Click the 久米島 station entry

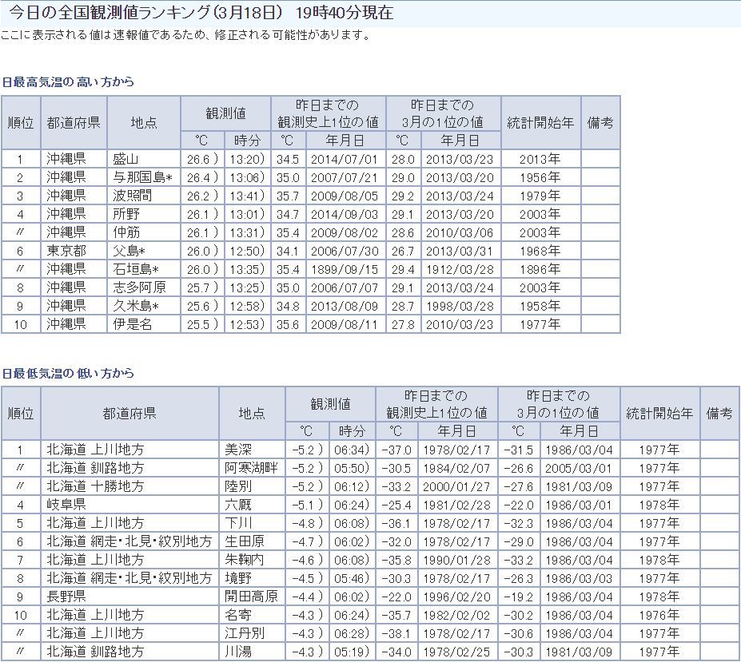(x=136, y=306)
